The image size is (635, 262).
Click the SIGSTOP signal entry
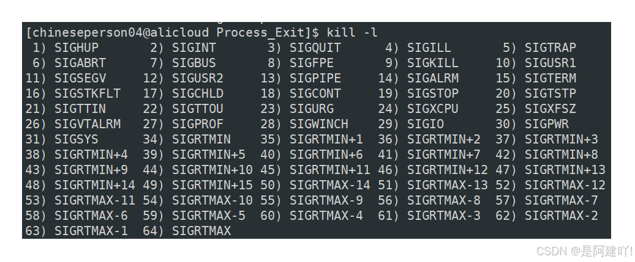click(432, 93)
